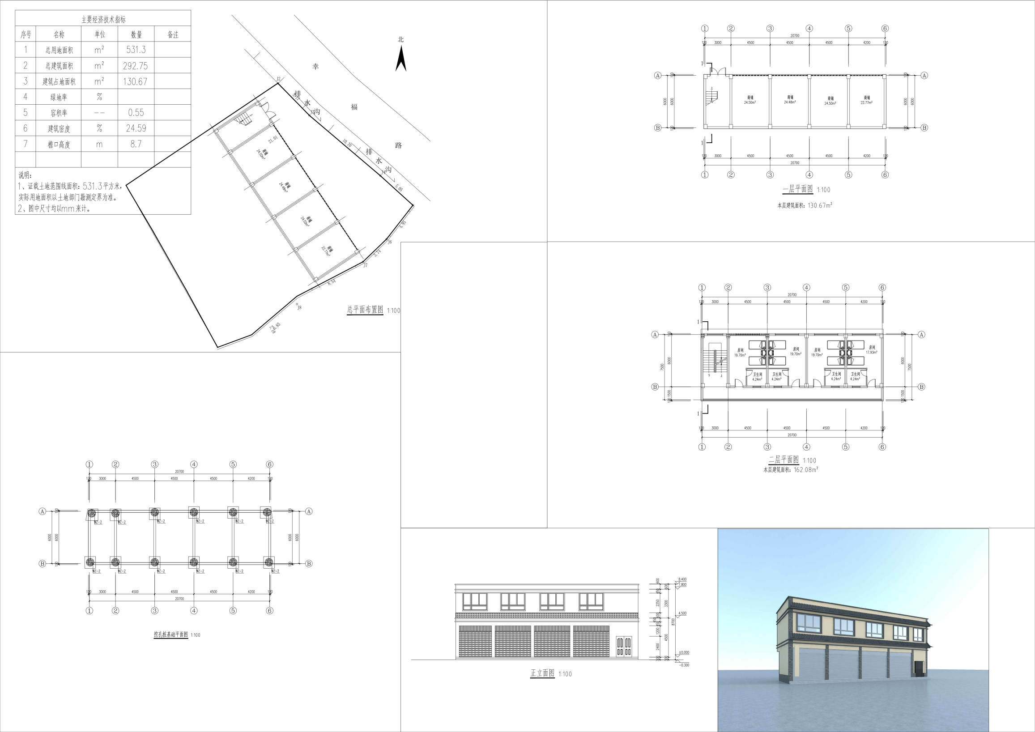Select axis bubble A on the second floor plan

(x=655, y=333)
